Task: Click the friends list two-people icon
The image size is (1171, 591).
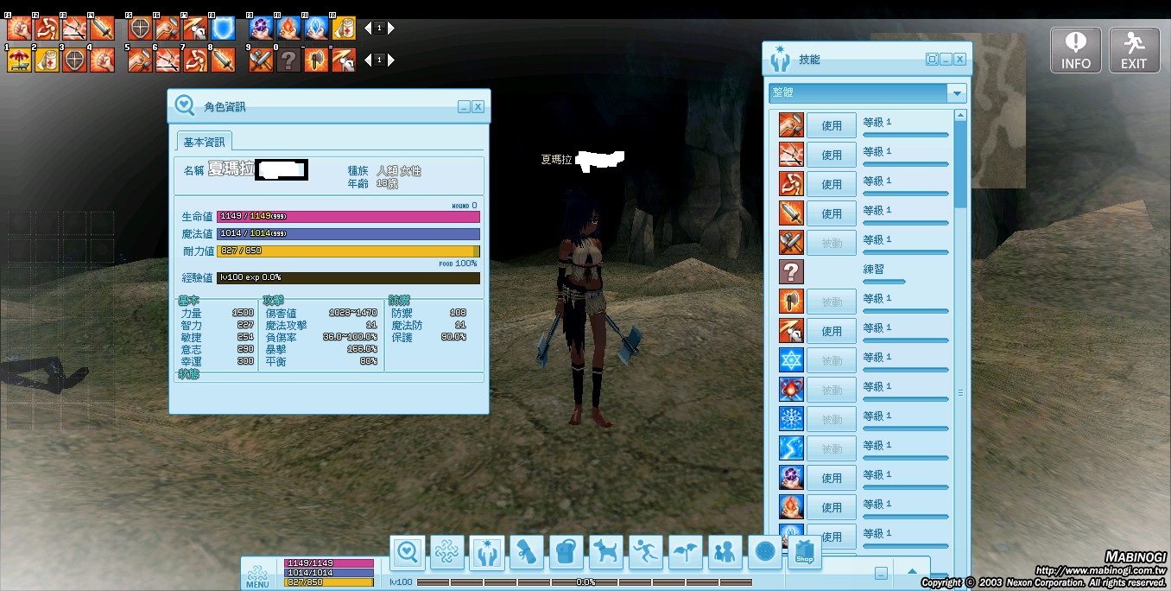Action: tap(725, 552)
